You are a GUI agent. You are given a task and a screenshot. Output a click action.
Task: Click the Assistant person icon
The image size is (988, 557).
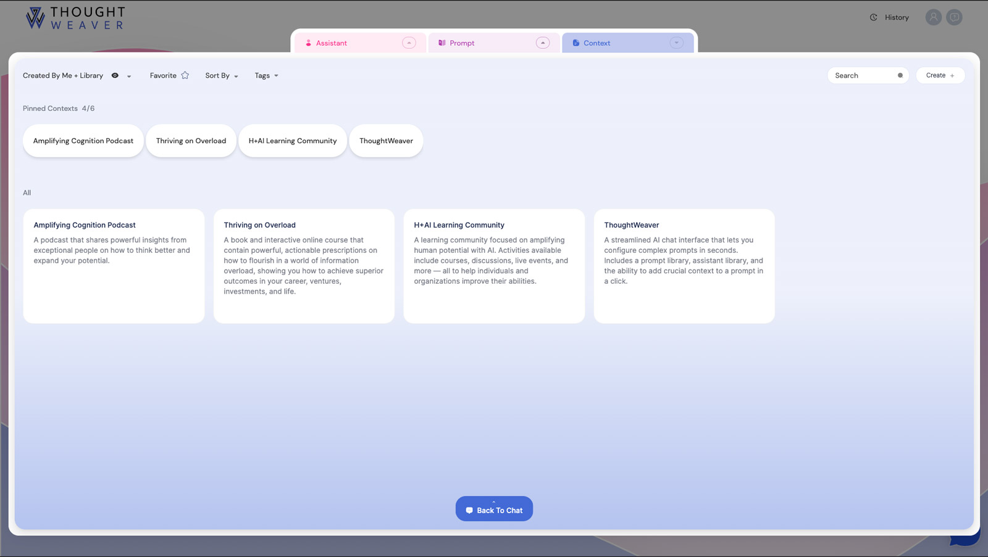coord(308,43)
